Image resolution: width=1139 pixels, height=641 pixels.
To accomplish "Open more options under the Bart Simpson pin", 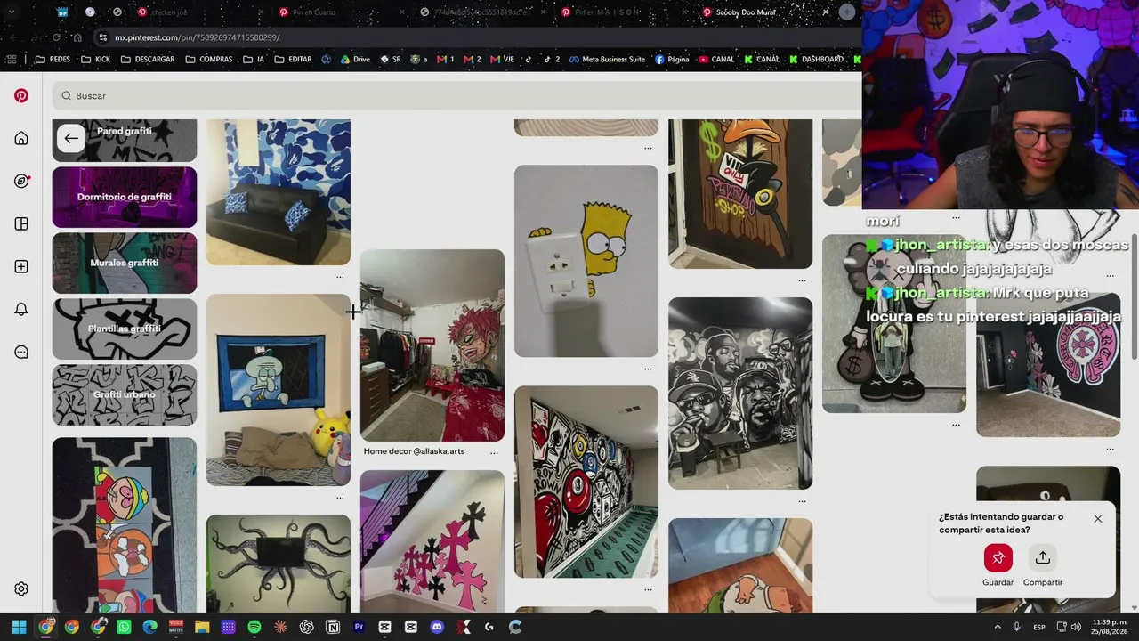I will [x=648, y=369].
